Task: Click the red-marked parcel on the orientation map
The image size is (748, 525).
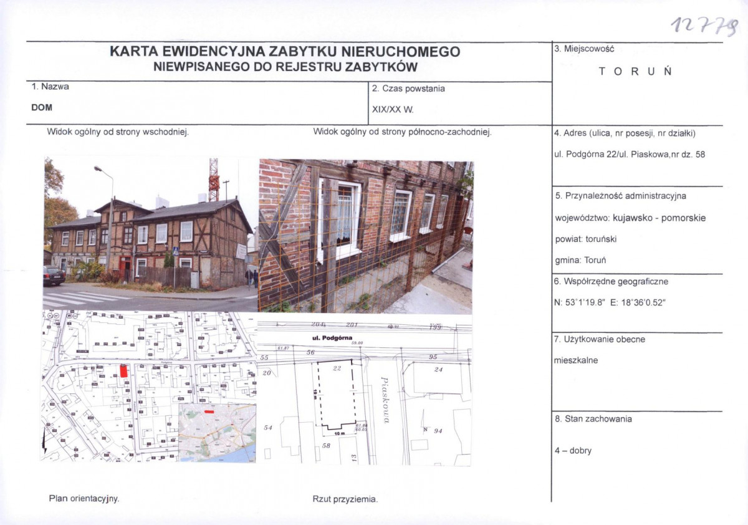Action: [123, 370]
